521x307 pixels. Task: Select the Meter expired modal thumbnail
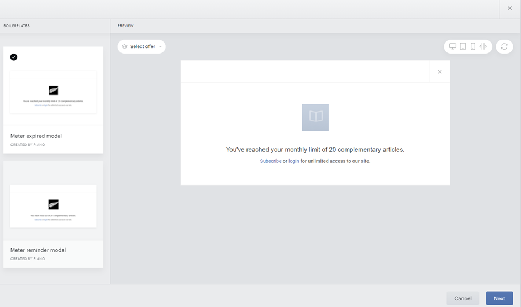click(x=53, y=92)
